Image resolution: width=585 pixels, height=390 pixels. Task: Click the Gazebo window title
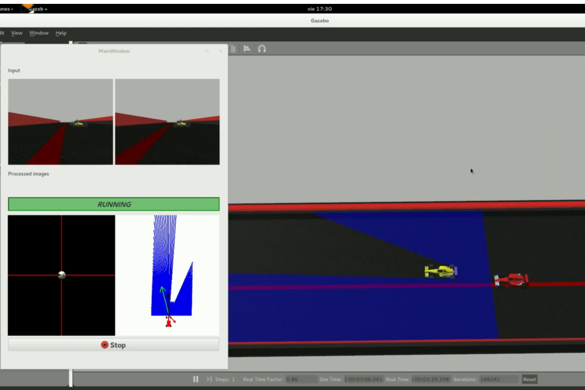(x=320, y=21)
